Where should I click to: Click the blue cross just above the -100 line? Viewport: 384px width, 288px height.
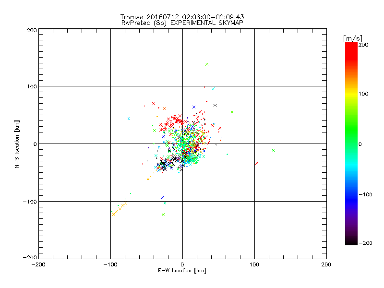(x=162, y=198)
